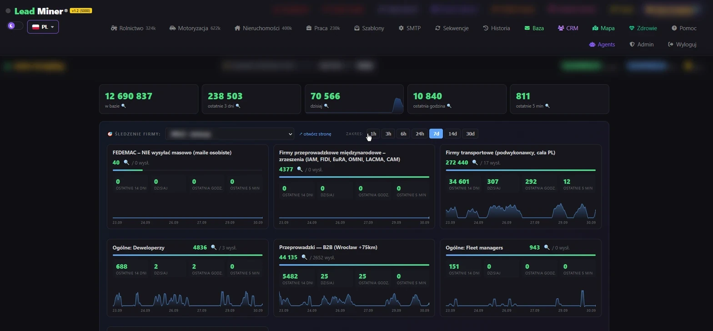Go to Sekwencje
This screenshot has width=713, height=331.
[x=452, y=28]
